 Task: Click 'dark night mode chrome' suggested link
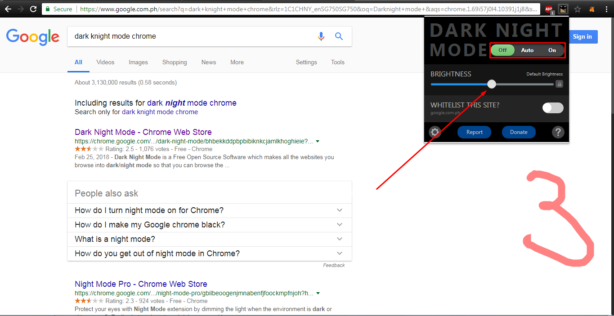[192, 103]
